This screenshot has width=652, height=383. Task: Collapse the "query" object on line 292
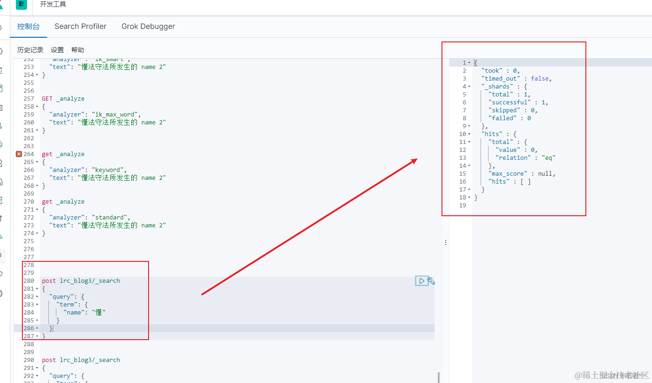[x=37, y=376]
